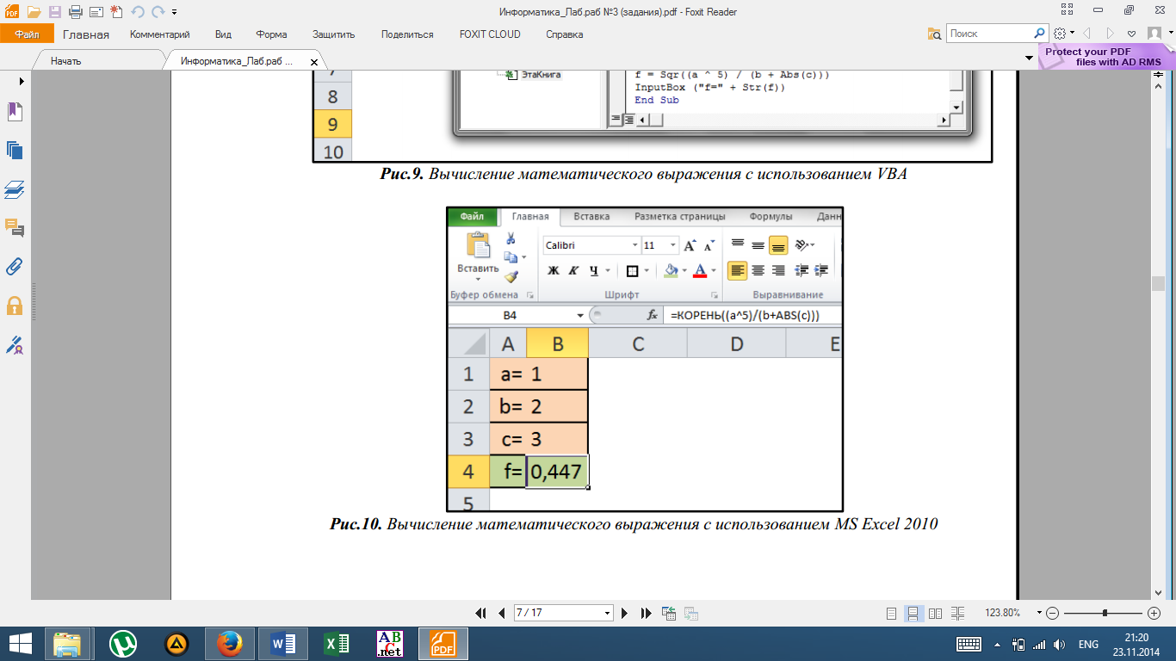This screenshot has height=661, width=1176.
Task: Print the PDF with the printer icon
Action: tap(75, 12)
